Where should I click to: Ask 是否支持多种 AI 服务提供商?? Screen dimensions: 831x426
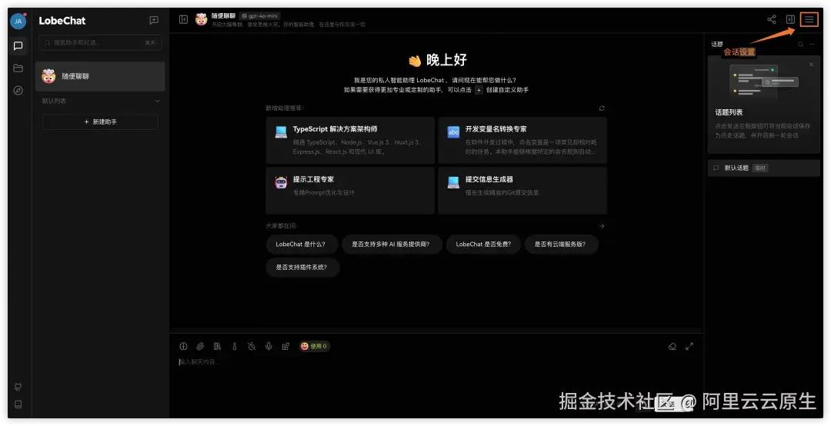[391, 245]
